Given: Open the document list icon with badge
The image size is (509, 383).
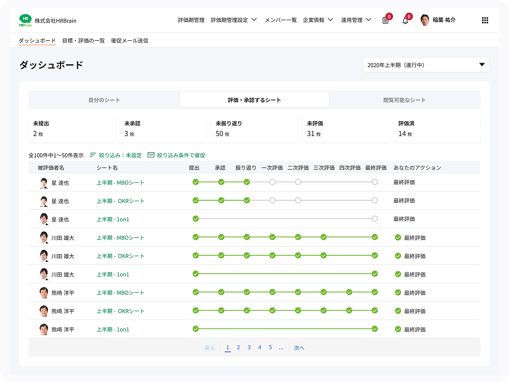Looking at the screenshot, I should 385,20.
